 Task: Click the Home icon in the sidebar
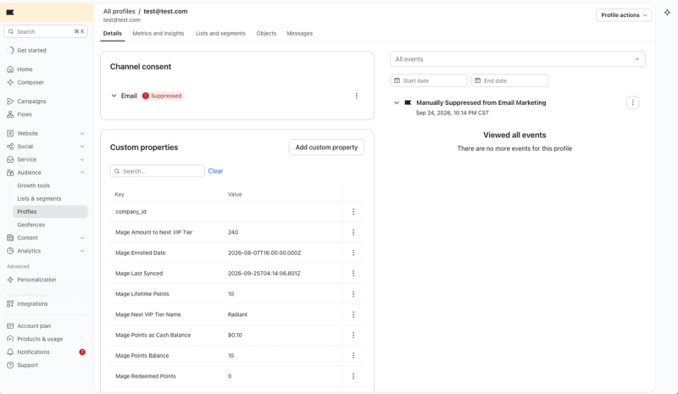[x=10, y=69]
